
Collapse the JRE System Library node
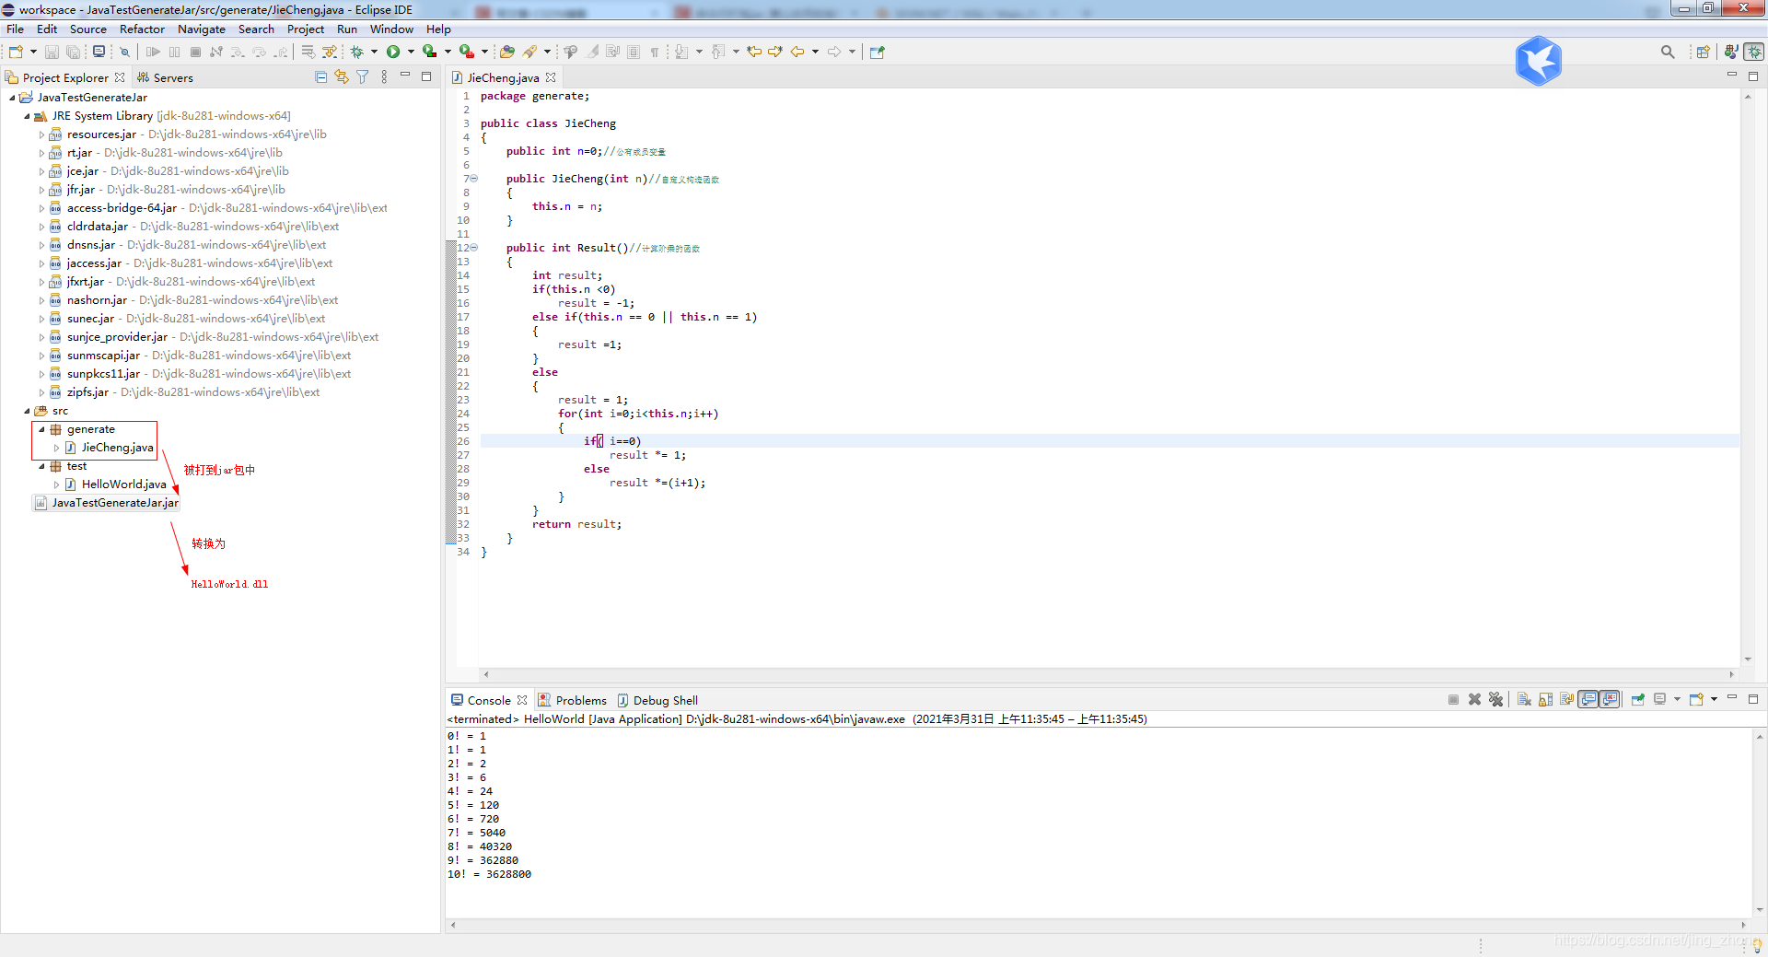pos(26,116)
